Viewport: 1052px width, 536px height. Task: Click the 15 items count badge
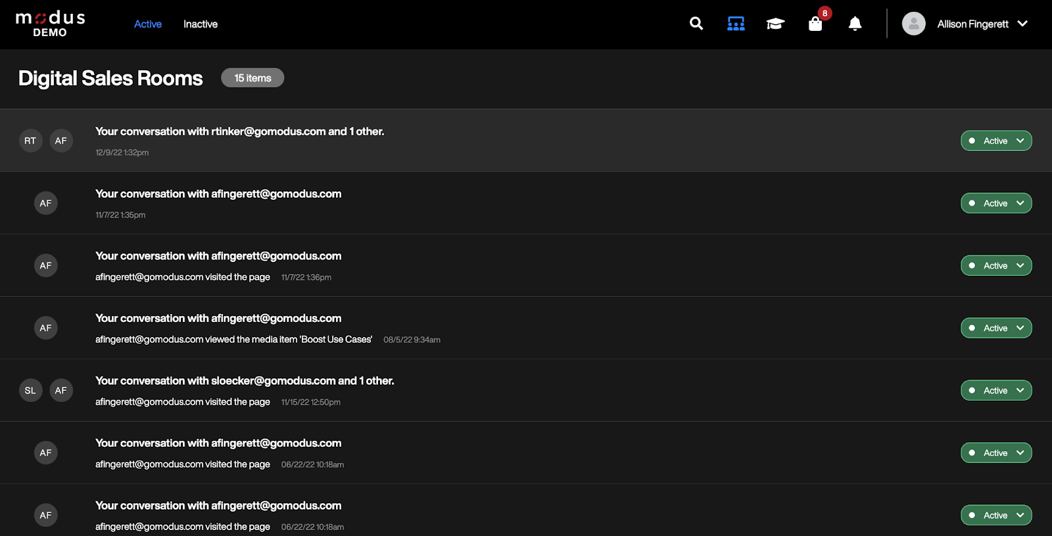pyautogui.click(x=252, y=78)
